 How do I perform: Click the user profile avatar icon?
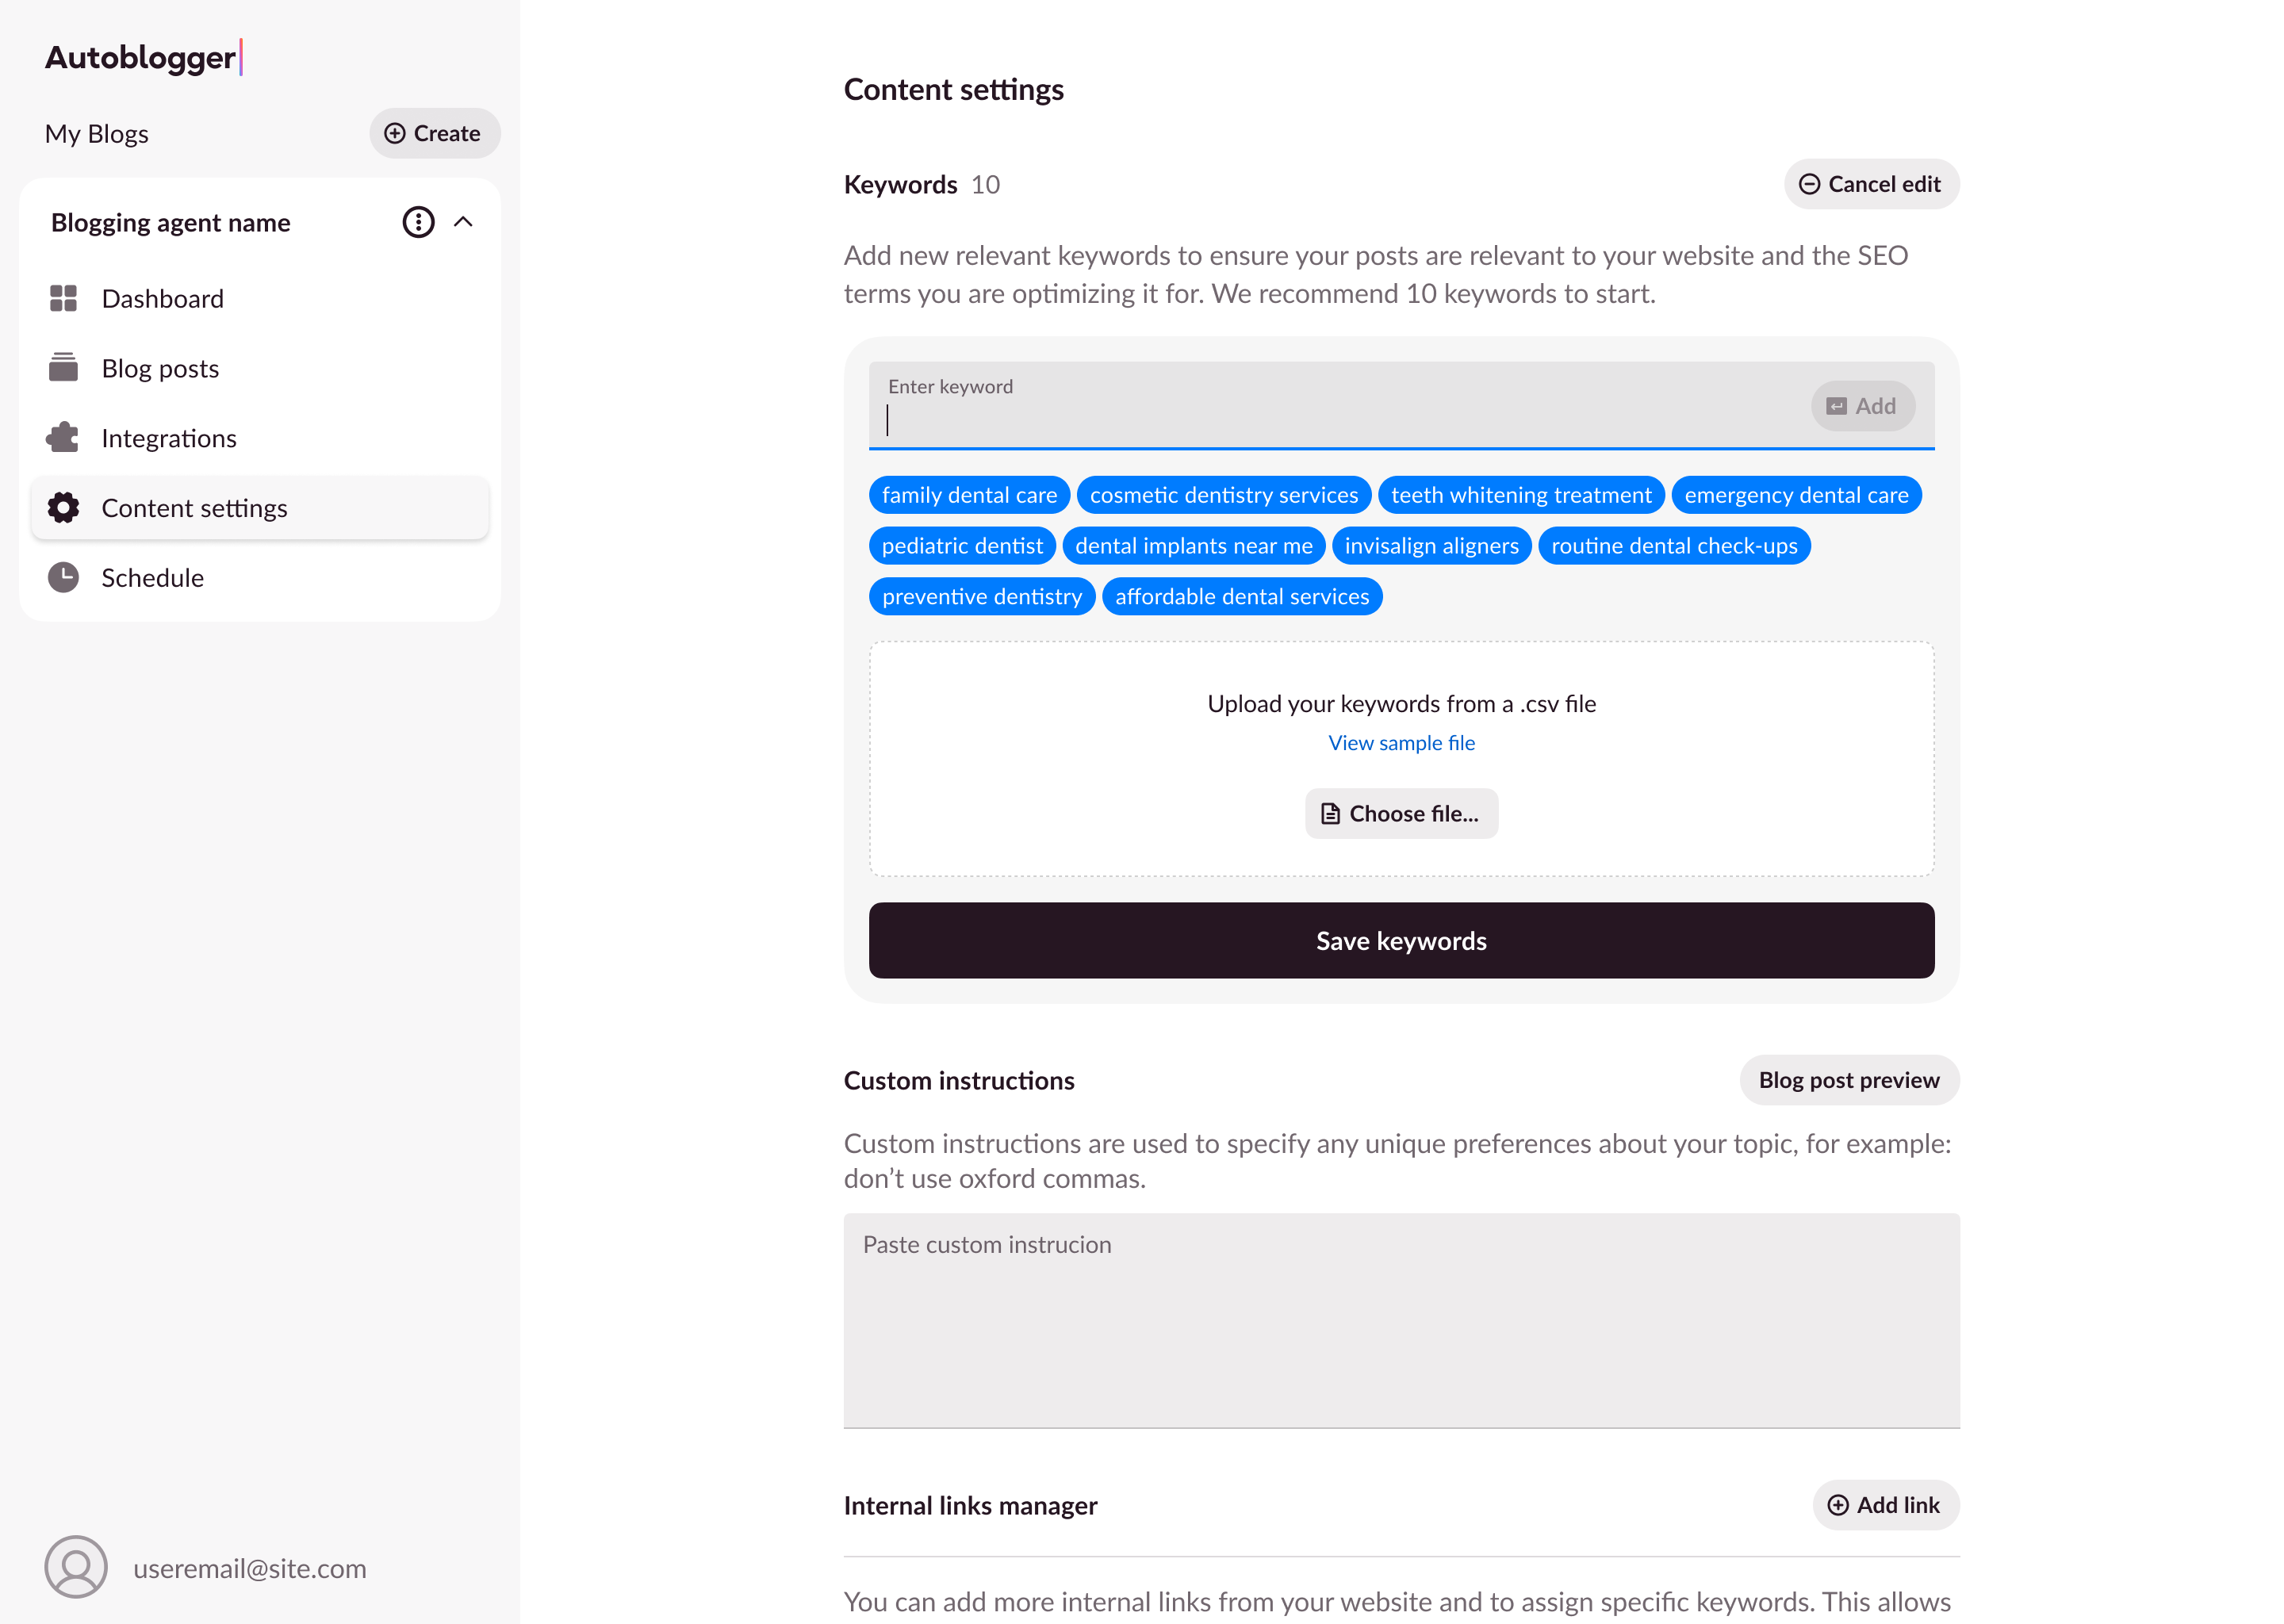(76, 1567)
